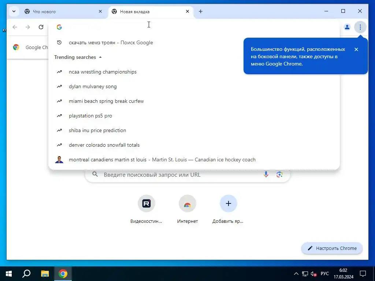Open File Explorer from the taskbar
The image size is (375, 281).
pos(45,274)
